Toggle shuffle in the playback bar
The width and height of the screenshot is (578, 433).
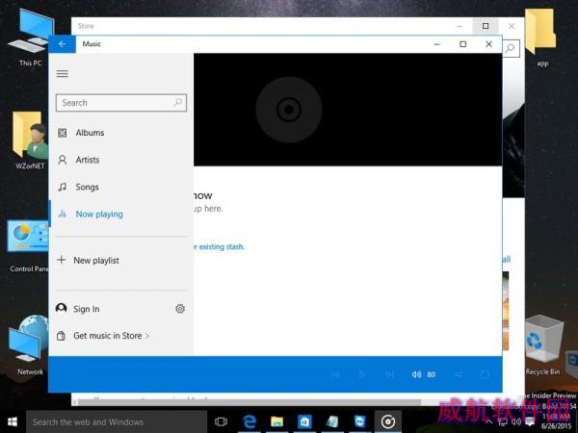(x=459, y=374)
